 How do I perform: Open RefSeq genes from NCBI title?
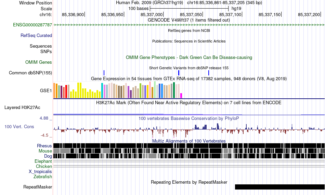(189, 31)
